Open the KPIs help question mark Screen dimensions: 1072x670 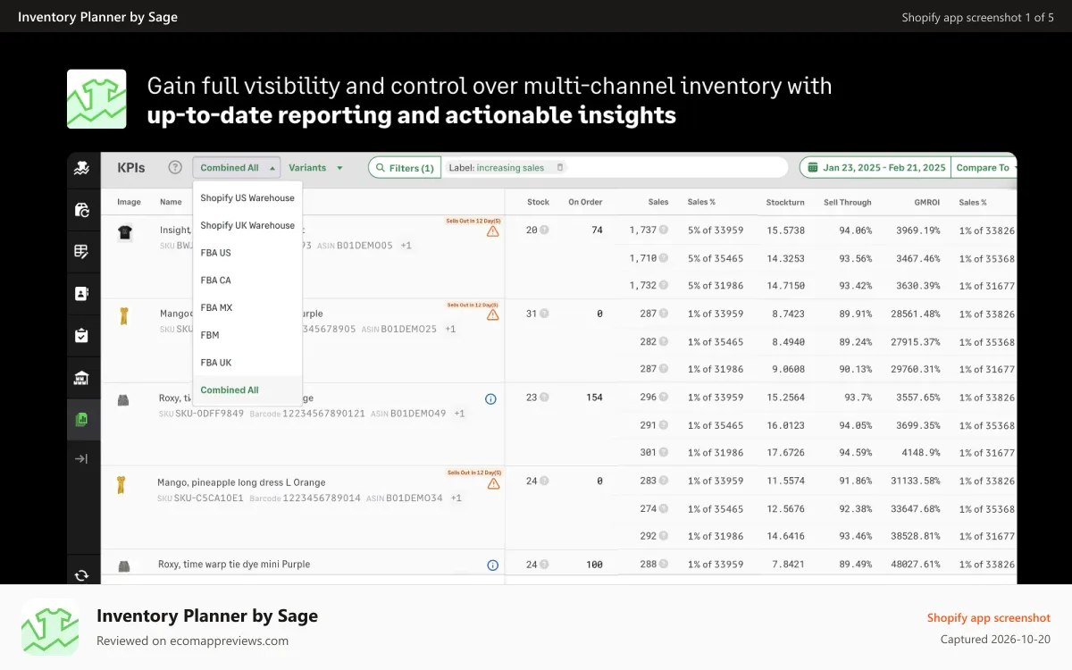coord(175,167)
